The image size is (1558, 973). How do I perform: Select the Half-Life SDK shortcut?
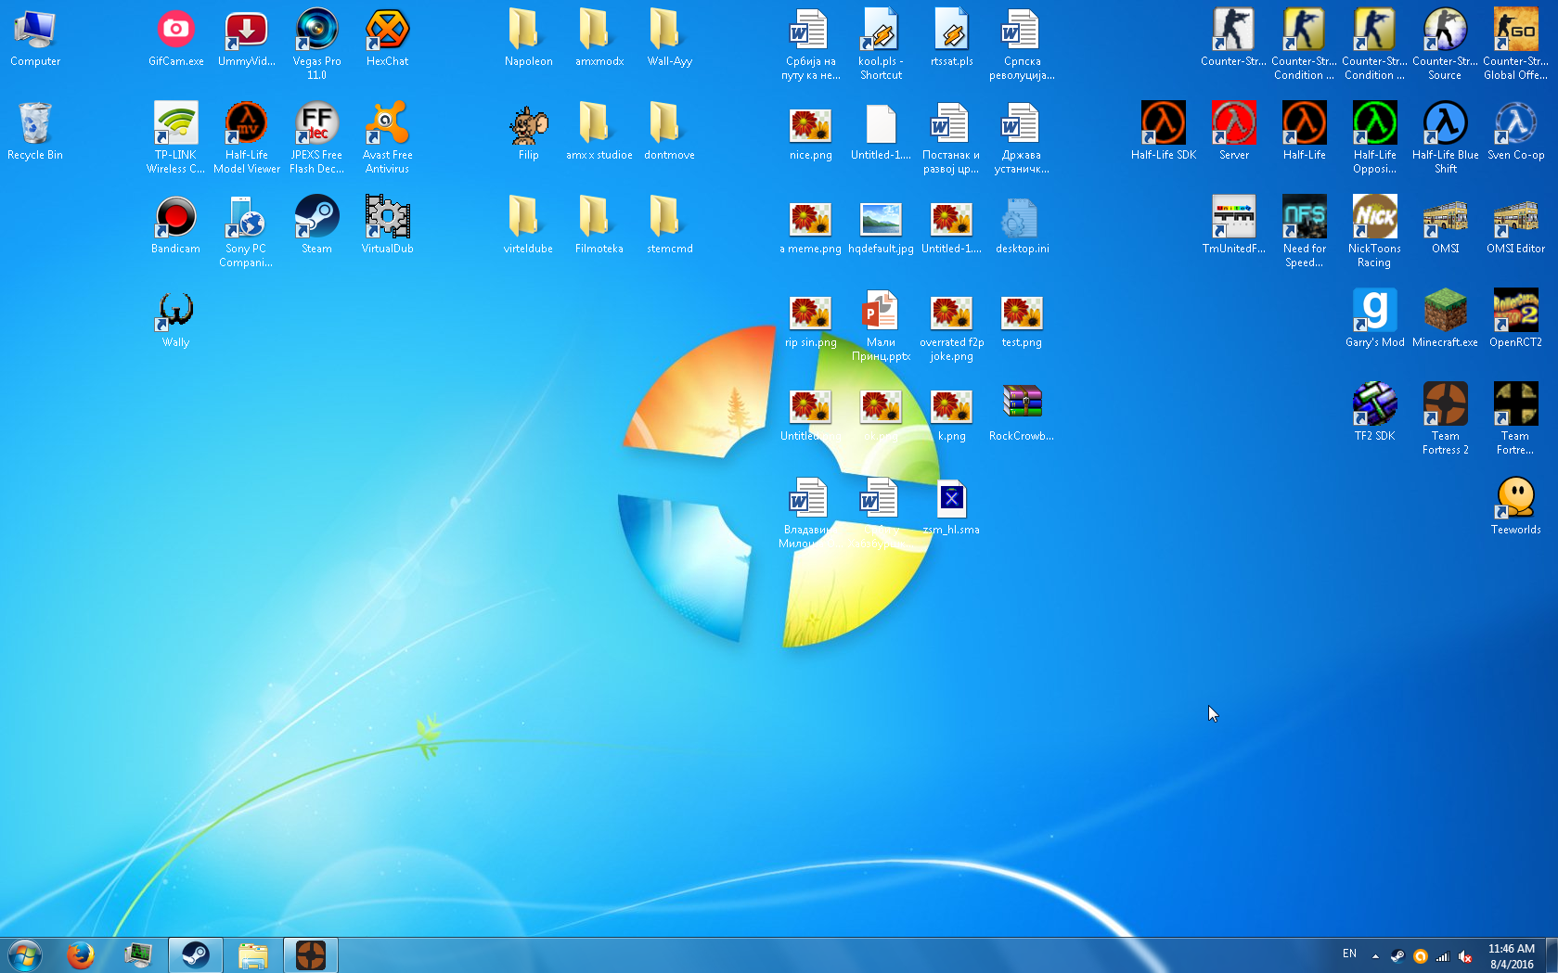1164,132
